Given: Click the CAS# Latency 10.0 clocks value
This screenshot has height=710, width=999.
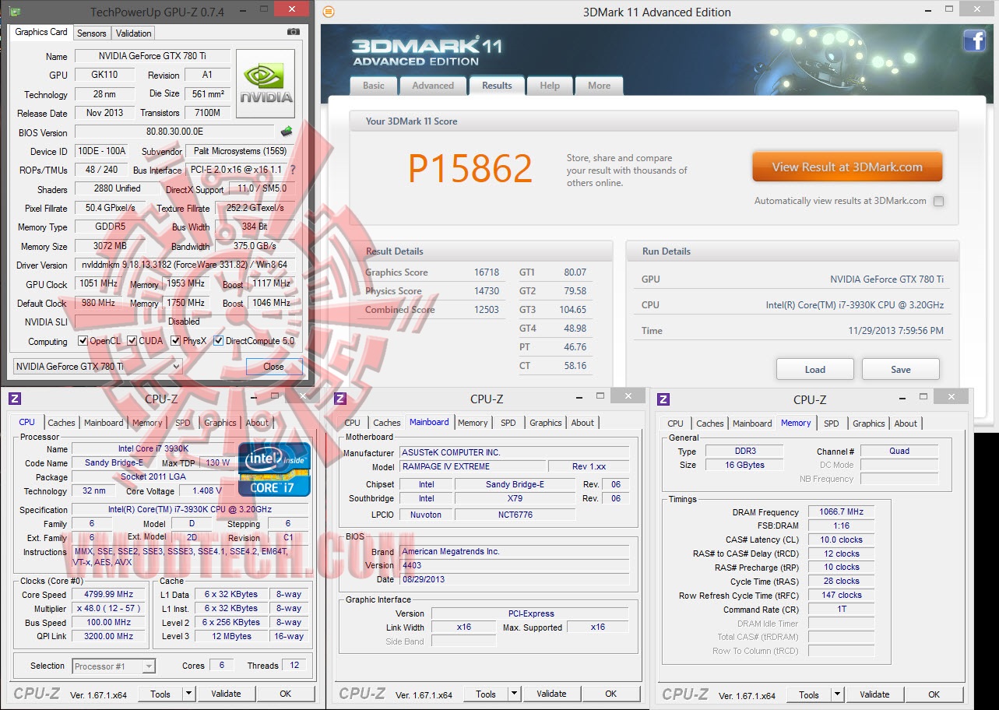Looking at the screenshot, I should (842, 540).
